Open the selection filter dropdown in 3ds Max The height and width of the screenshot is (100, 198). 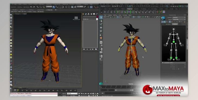tap(49, 7)
